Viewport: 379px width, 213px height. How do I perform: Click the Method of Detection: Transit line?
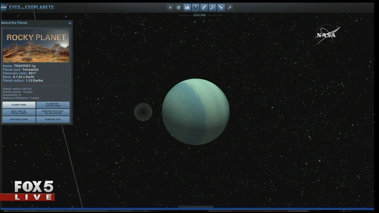tap(21, 98)
